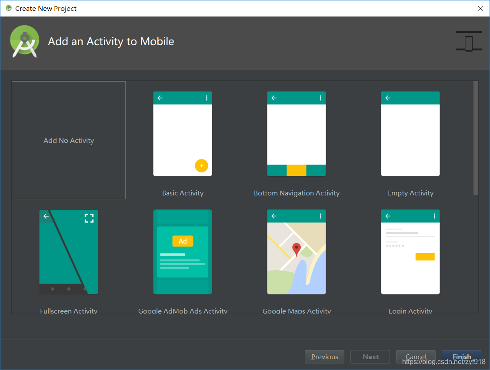This screenshot has height=370, width=490.
Task: Close the Create New Project dialog
Action: (x=480, y=8)
